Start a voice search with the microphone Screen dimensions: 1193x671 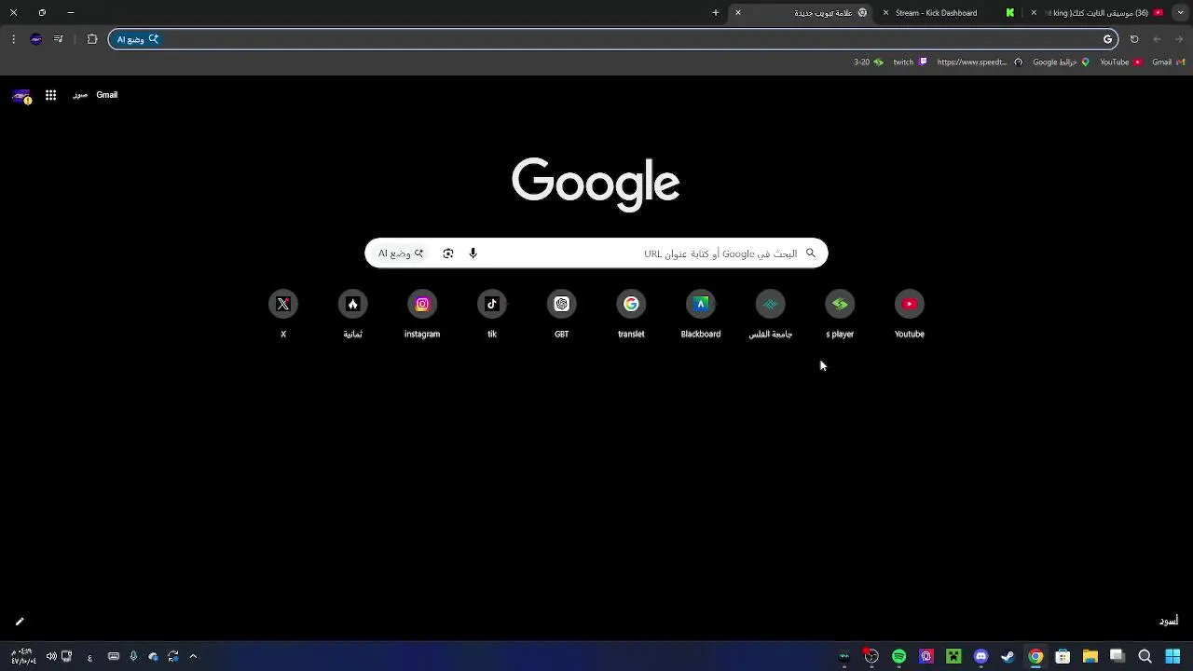click(x=473, y=253)
